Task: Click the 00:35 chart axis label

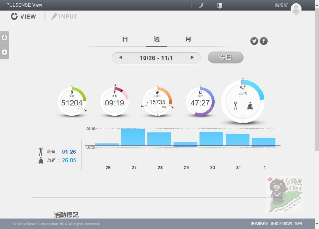Action: point(91,147)
